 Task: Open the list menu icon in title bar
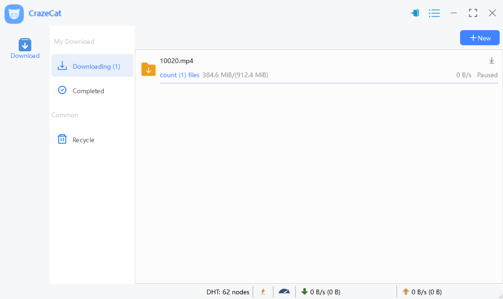point(434,13)
